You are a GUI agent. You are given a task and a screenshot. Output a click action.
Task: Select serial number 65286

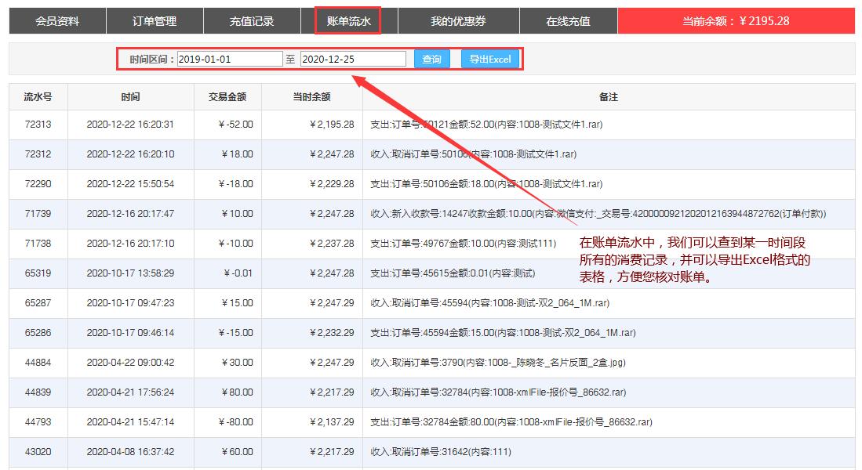pyautogui.click(x=38, y=333)
